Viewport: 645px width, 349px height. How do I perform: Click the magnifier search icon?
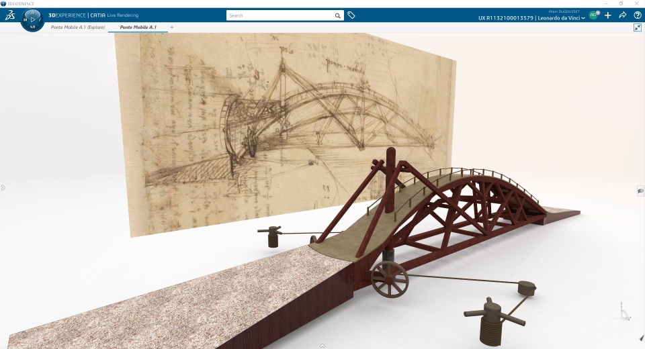338,15
